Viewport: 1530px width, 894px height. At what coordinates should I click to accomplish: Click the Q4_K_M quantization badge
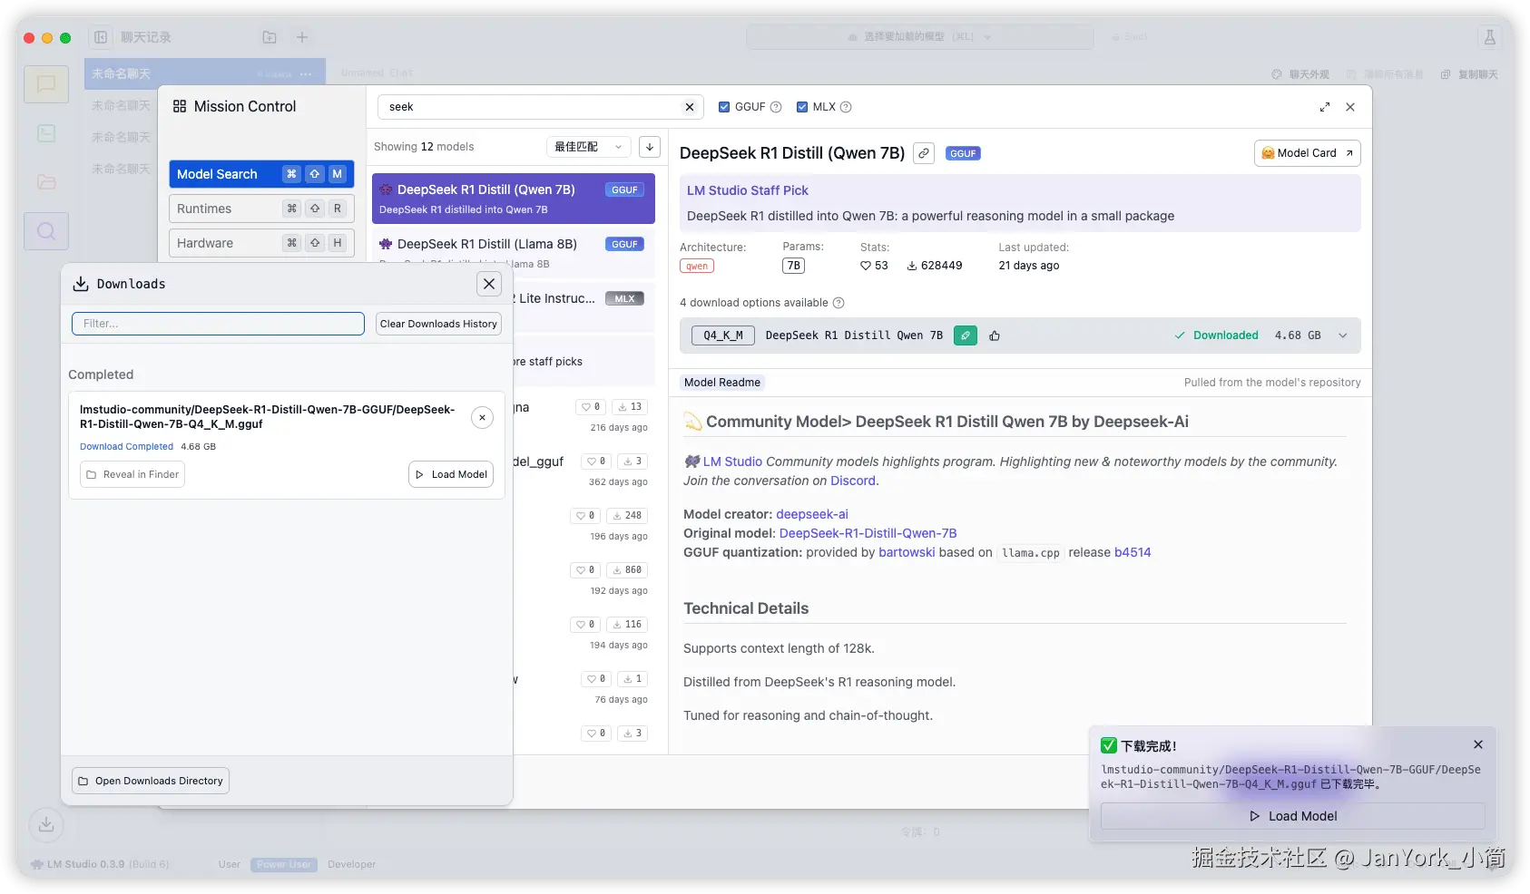point(723,335)
